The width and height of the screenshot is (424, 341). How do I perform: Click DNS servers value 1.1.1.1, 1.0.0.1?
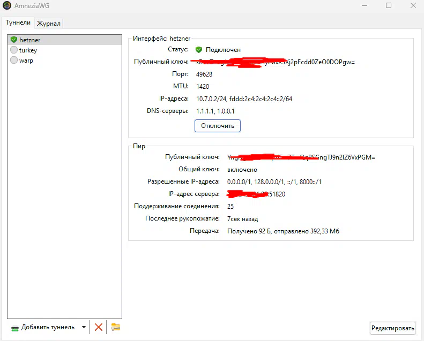pyautogui.click(x=215, y=111)
